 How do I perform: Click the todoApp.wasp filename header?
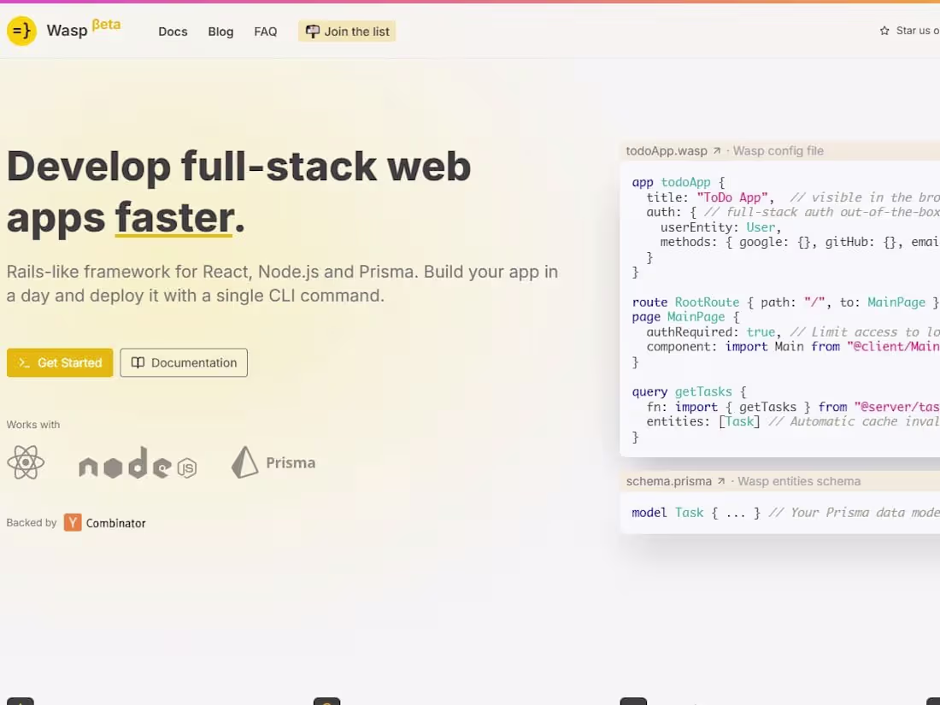(667, 150)
